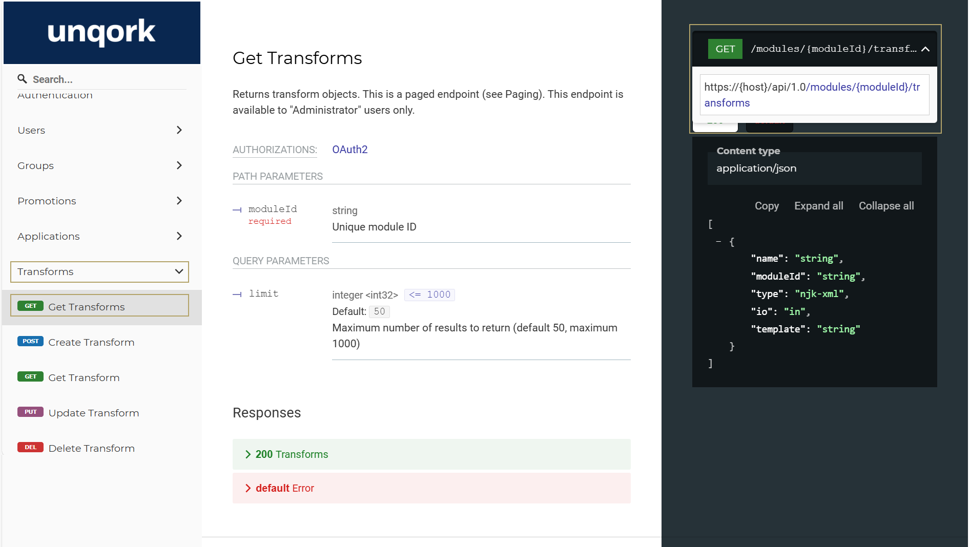Click the 'integer <int32>' type text
970x547 pixels.
click(365, 295)
